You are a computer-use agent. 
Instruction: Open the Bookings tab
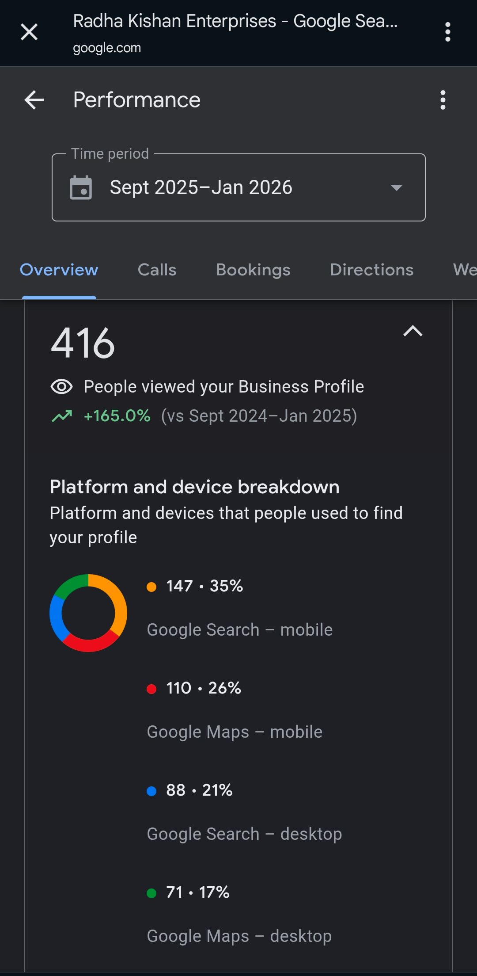[253, 270]
